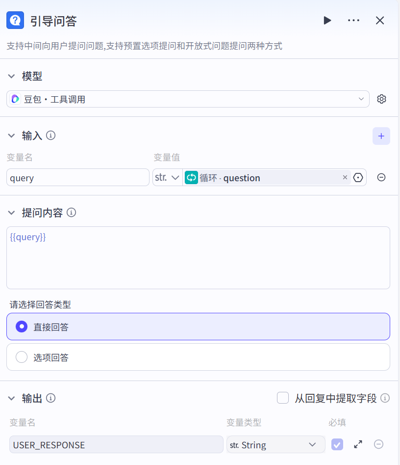Select the 直接回答 radio option
Image resolution: width=400 pixels, height=465 pixels.
(x=22, y=327)
